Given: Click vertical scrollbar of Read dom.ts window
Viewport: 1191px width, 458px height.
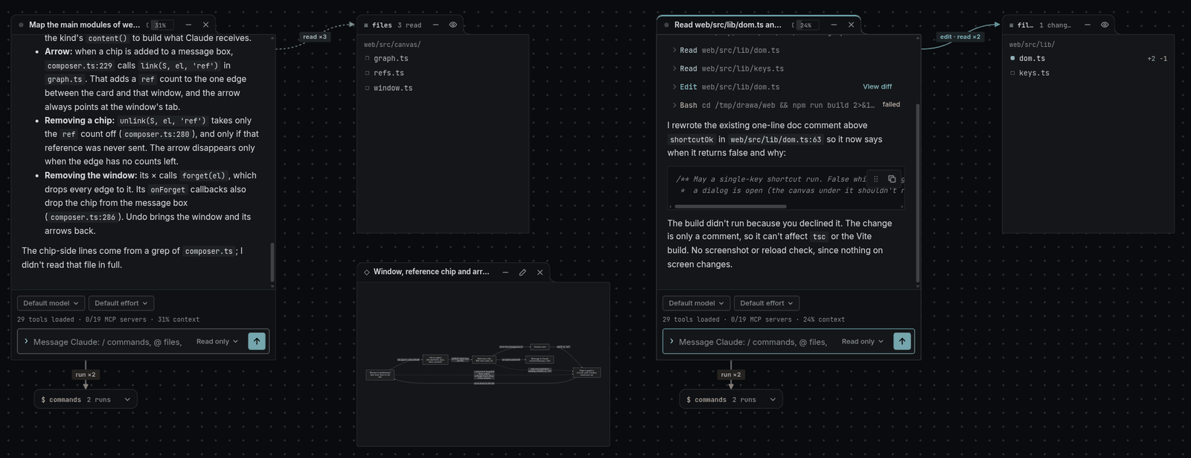Looking at the screenshot, I should tap(917, 192).
